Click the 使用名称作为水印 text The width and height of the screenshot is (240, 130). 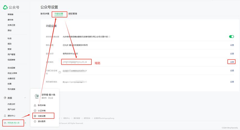pyautogui.click(x=70, y=54)
